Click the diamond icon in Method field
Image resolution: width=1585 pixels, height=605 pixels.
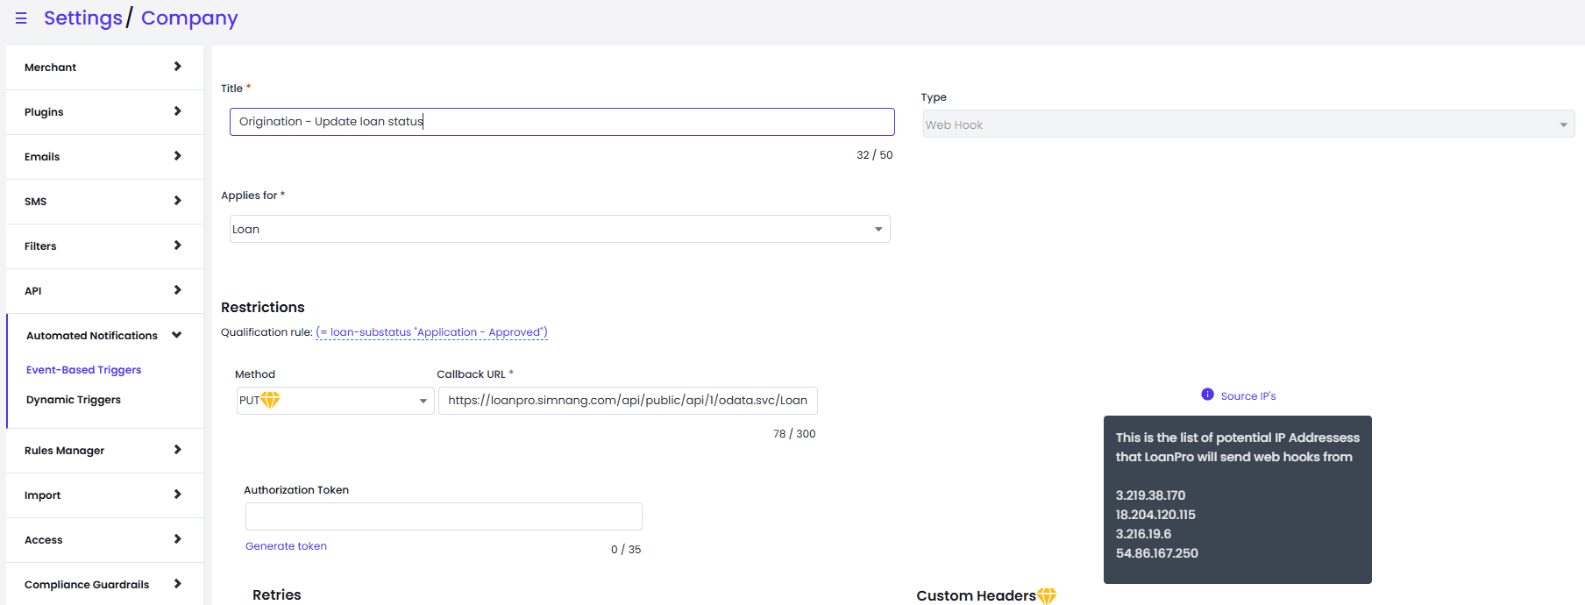coord(270,400)
